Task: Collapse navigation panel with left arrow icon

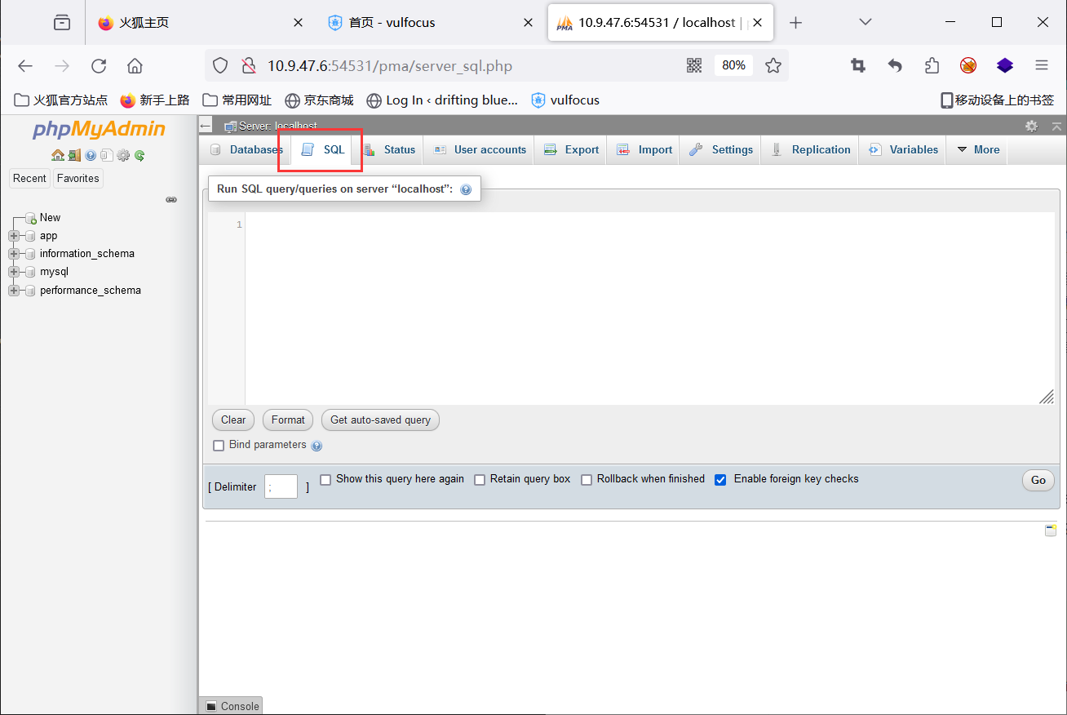Action: (x=206, y=127)
